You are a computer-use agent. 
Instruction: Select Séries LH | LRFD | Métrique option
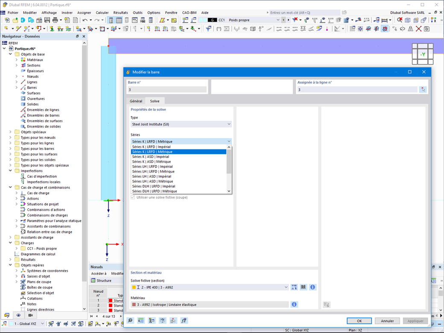[x=179, y=172]
